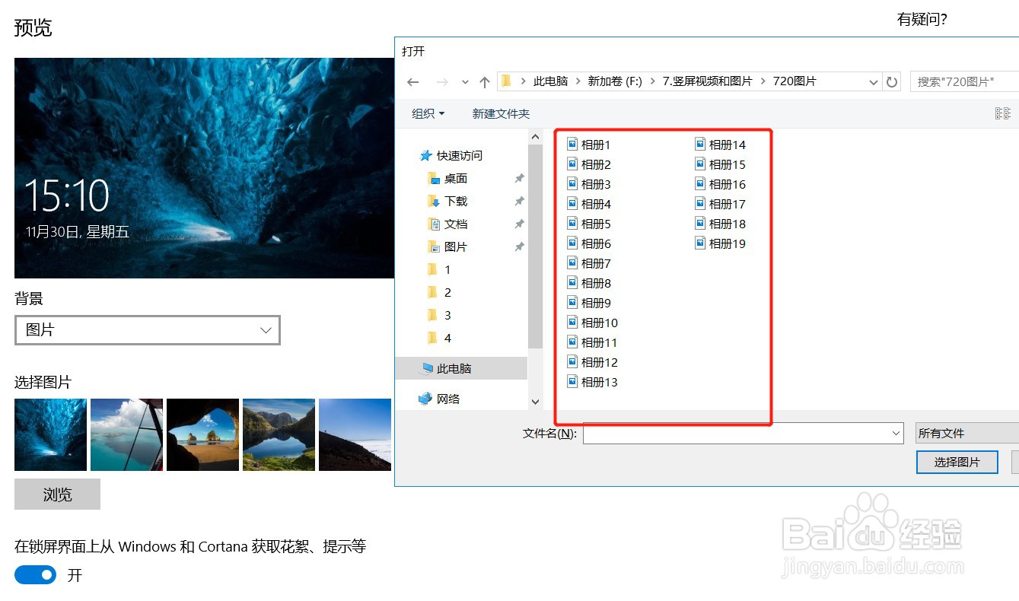
Task: Refresh the 720图片 folder view
Action: click(891, 81)
